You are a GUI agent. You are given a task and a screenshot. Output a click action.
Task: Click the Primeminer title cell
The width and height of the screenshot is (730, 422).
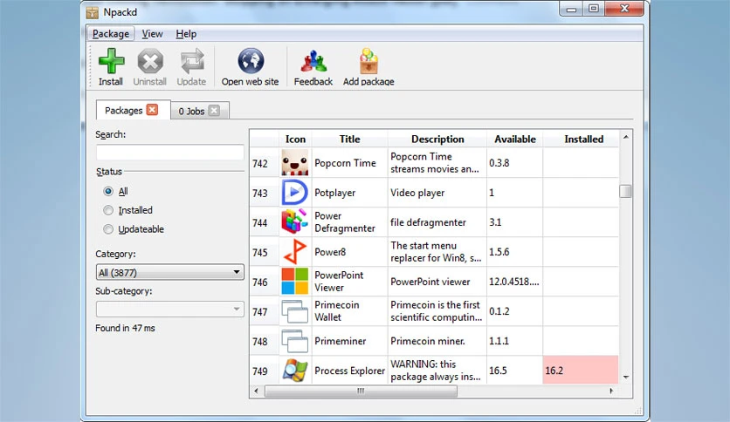[349, 341]
